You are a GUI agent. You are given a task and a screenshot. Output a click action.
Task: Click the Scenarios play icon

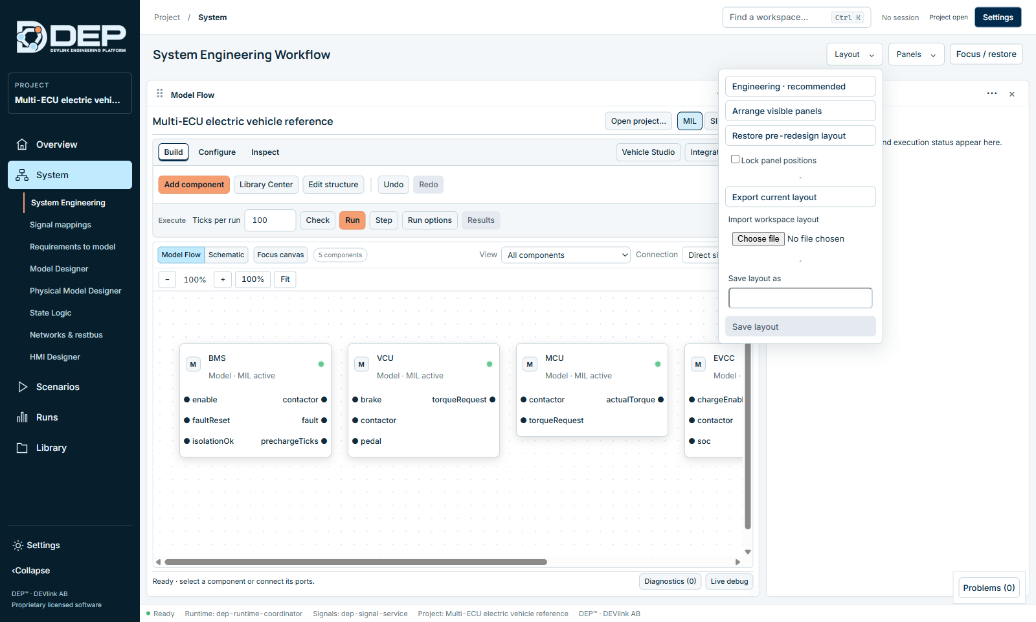(23, 387)
